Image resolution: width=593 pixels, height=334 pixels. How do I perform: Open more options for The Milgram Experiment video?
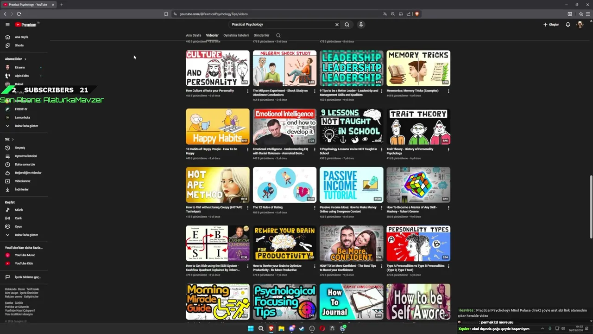pos(315,91)
